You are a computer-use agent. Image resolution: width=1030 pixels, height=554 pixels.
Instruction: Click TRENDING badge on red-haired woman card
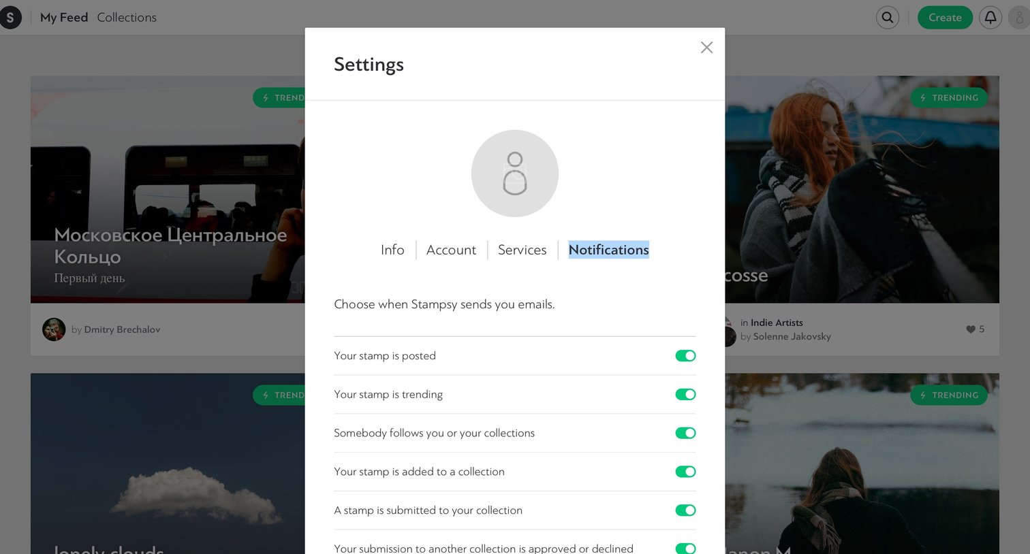click(949, 98)
